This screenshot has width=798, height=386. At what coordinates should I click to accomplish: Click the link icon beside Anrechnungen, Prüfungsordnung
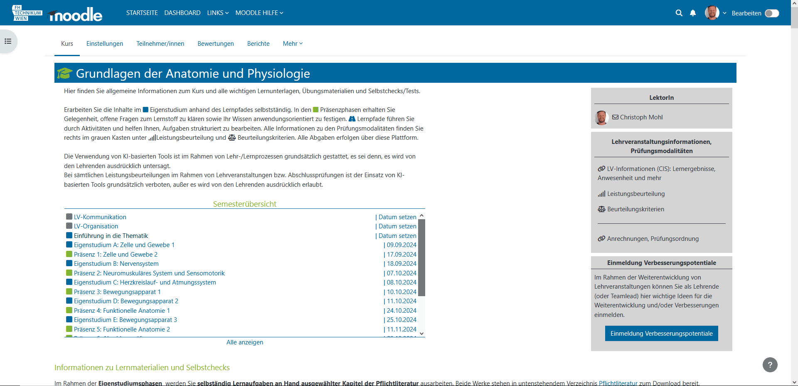(x=601, y=239)
